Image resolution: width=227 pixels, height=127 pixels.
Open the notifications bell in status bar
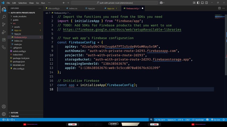coord(224,120)
